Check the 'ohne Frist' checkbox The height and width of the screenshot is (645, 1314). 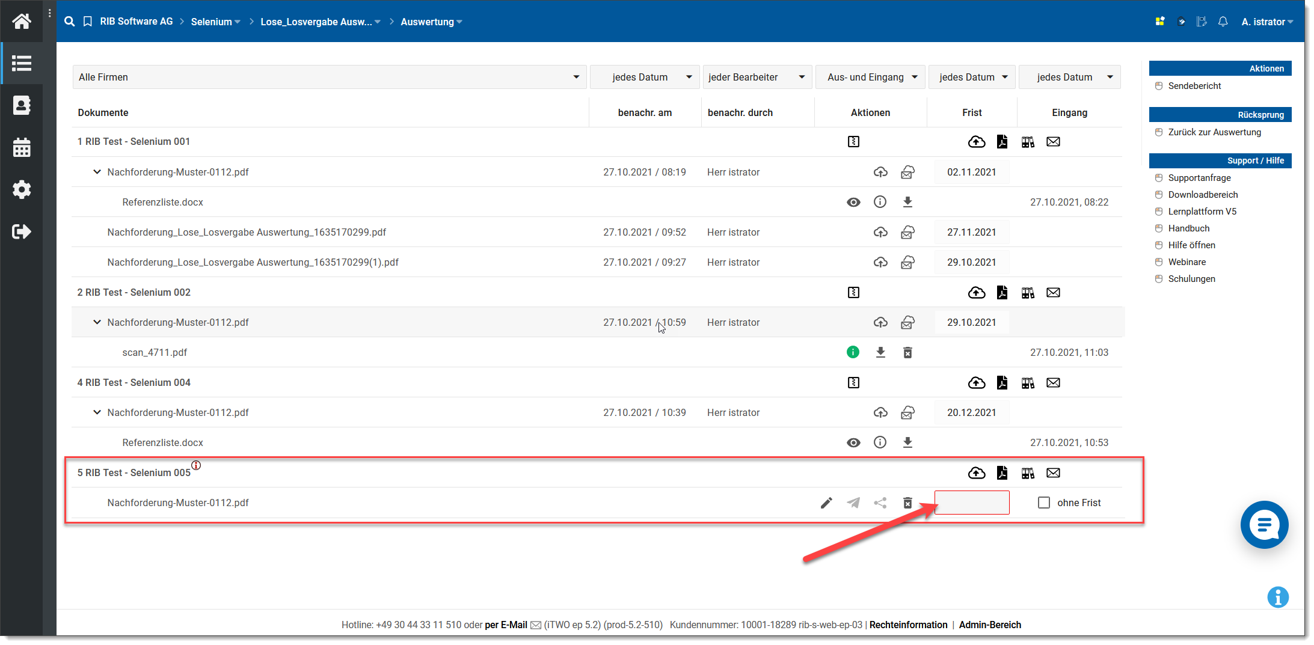coord(1044,503)
